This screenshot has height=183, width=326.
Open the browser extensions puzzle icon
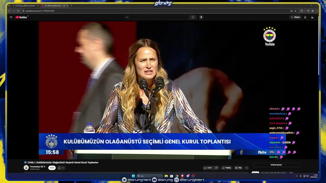tap(302, 11)
